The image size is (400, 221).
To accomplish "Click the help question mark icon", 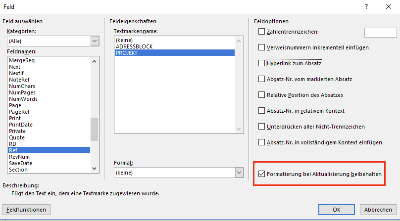I will click(x=366, y=6).
